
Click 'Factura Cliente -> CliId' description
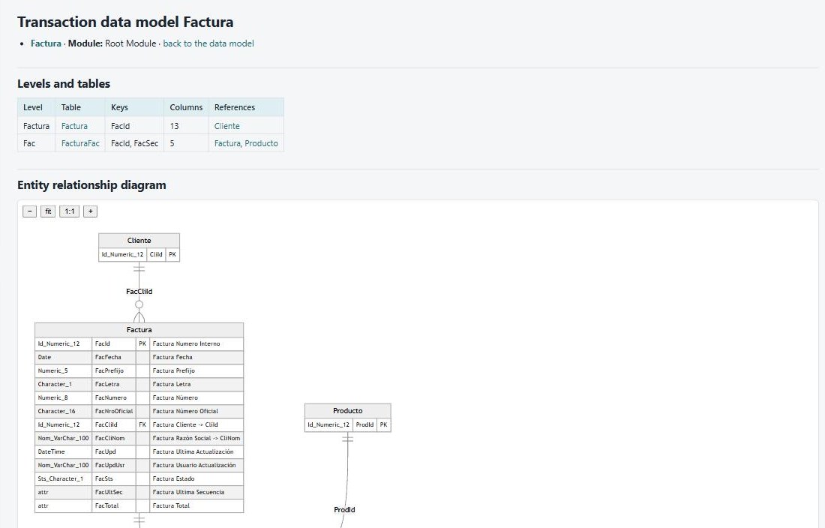click(x=185, y=425)
